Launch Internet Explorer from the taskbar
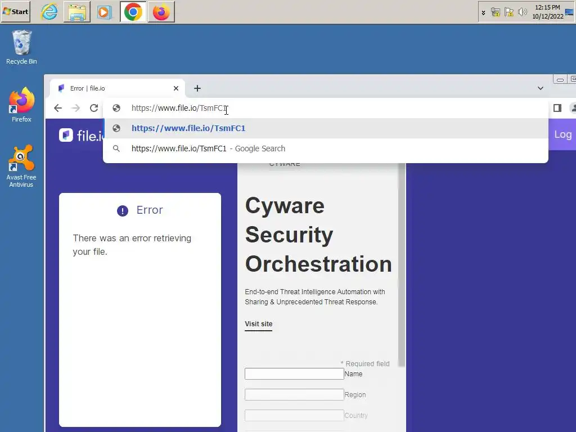Screen dimensions: 576x432 (49, 12)
